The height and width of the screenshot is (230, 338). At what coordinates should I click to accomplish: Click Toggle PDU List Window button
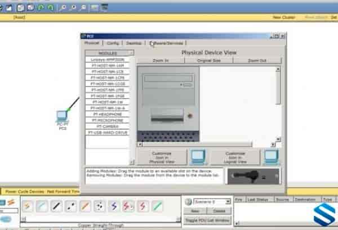[207, 219]
